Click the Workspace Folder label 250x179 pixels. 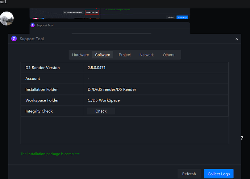[x=42, y=100]
